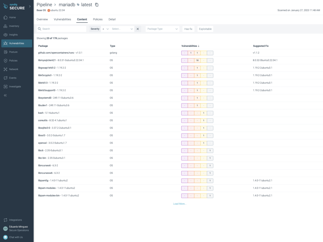Switch to the Vulnerabilities tab

(62, 19)
